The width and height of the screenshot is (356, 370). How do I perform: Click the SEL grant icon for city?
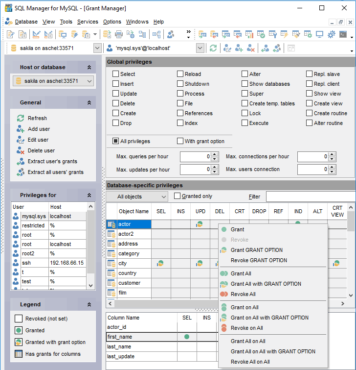click(x=160, y=263)
